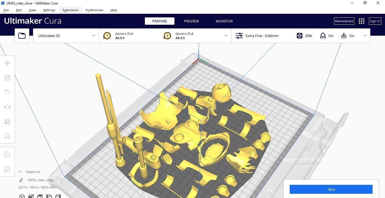
Task: Minimize the Cura window
Action: (352, 3)
